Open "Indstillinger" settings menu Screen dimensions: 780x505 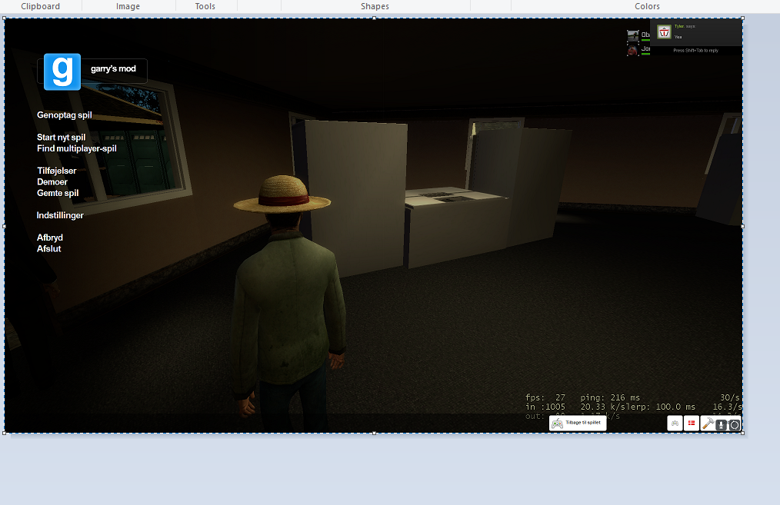point(60,215)
